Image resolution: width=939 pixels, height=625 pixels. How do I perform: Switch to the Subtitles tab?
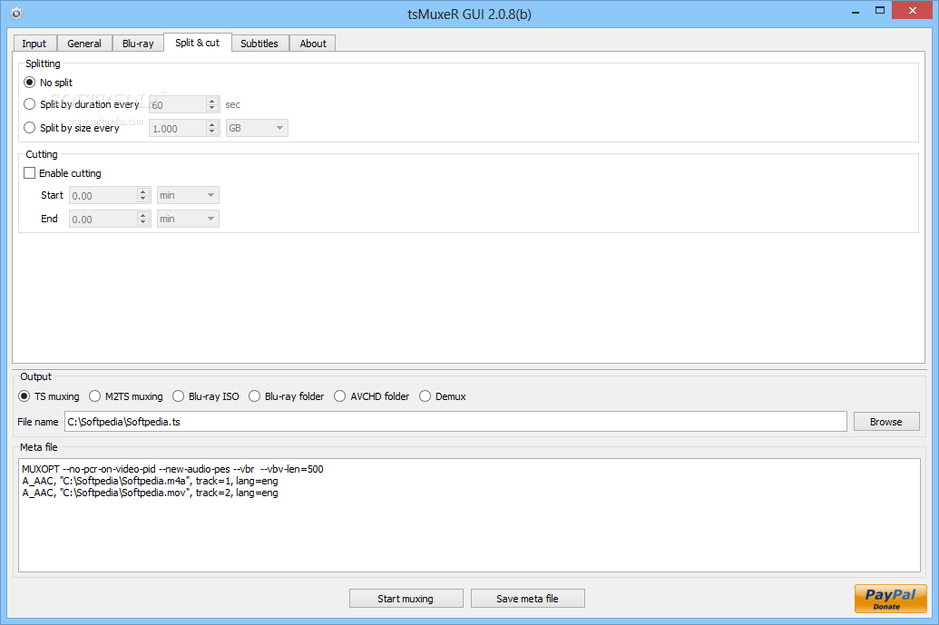click(x=259, y=44)
